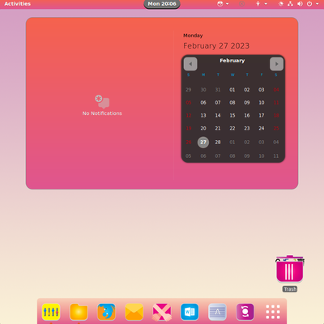Image resolution: width=324 pixels, height=324 pixels.
Task: Select day 23 in the calendar
Action: (x=247, y=129)
